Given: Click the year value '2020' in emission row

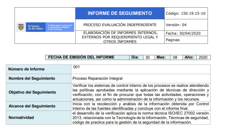Looking at the screenshot, I should 203,57.
